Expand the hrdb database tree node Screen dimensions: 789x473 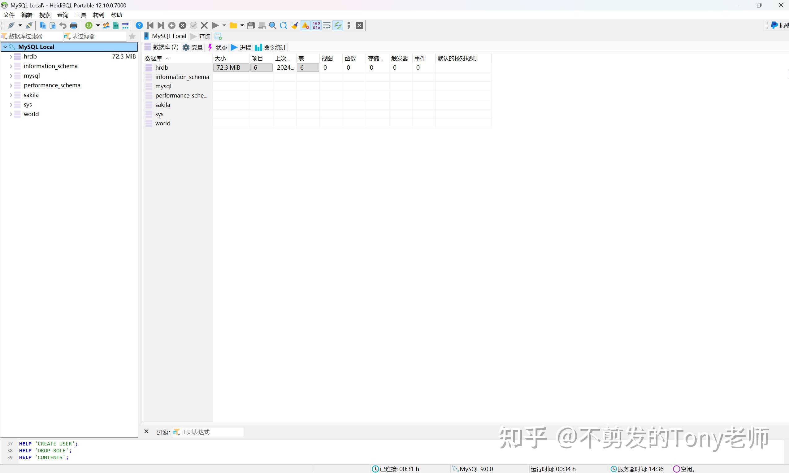[x=11, y=57]
